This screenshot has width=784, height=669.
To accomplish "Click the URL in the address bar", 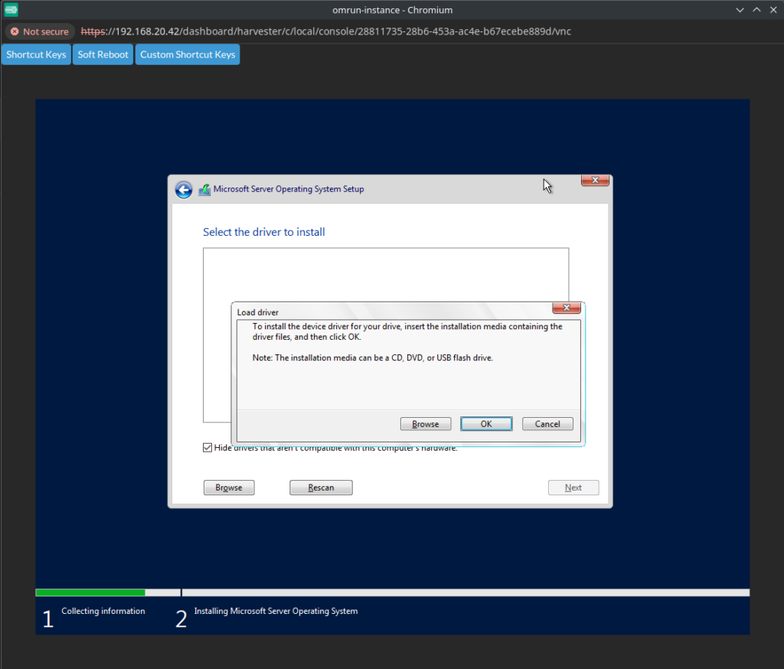I will point(326,31).
